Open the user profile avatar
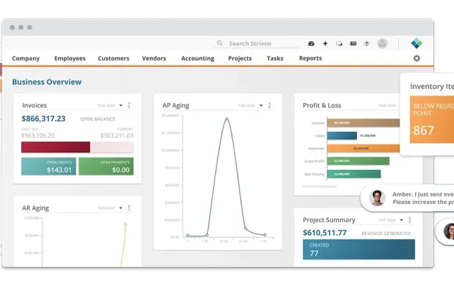 pos(383,43)
